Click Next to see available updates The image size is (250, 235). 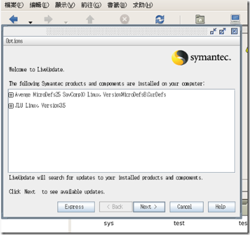tap(149, 207)
